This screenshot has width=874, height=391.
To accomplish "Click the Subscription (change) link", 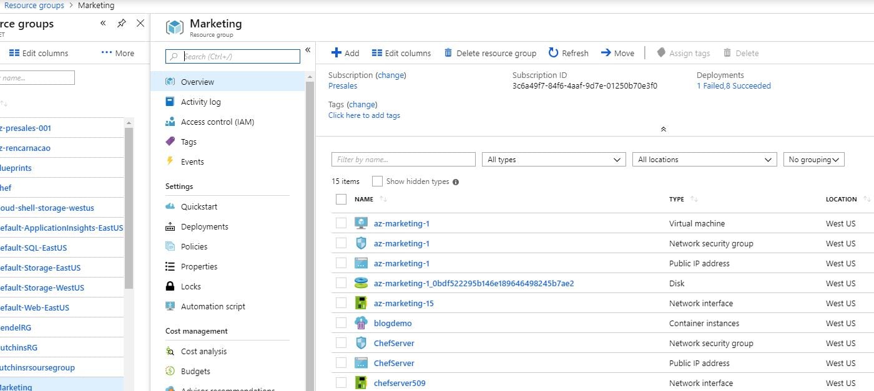I will pyautogui.click(x=391, y=75).
